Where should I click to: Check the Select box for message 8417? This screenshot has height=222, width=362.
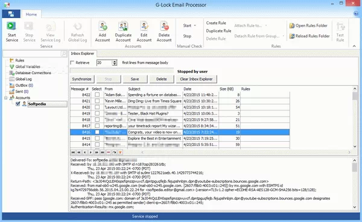97,126
